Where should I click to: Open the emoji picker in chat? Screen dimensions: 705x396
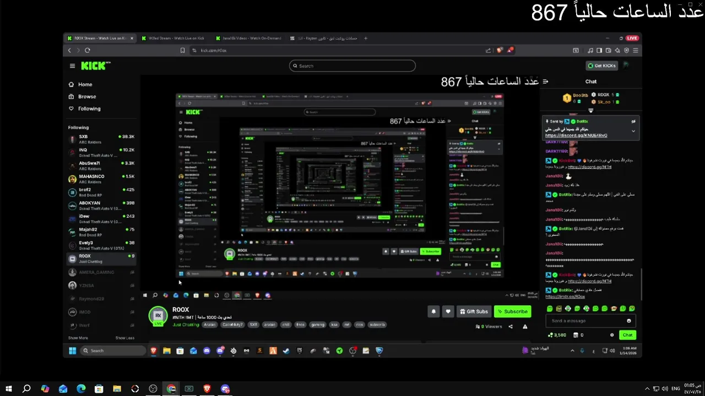point(629,321)
